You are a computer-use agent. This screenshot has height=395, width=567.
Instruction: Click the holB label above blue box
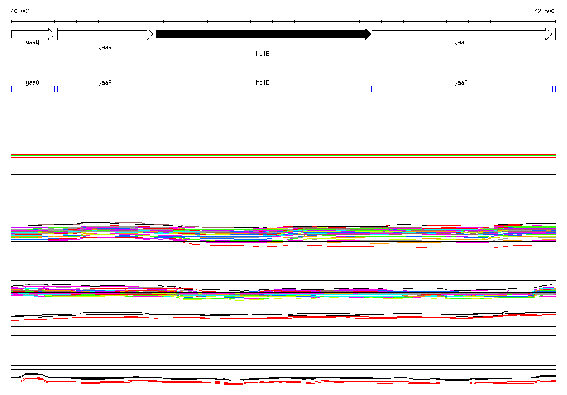[x=262, y=82]
